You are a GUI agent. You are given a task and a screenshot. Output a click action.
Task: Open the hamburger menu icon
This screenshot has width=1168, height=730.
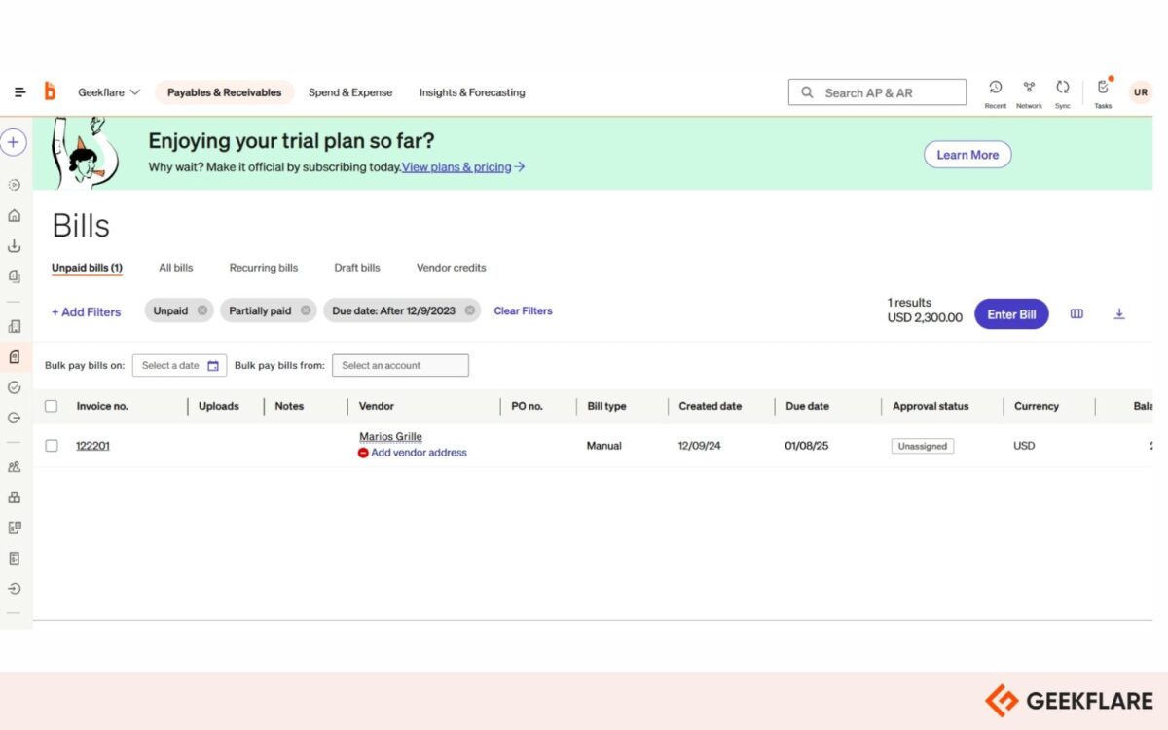[x=19, y=92]
